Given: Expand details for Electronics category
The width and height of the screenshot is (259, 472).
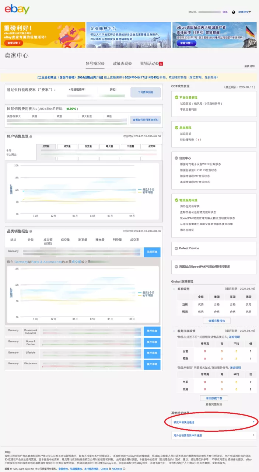Looking at the screenshot, I should [x=152, y=364].
